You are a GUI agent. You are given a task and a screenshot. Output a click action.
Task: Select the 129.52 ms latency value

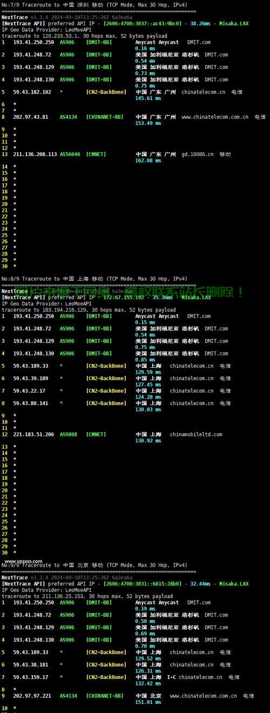pyautogui.click(x=148, y=658)
